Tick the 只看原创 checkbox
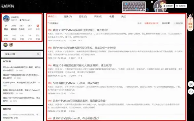The width and height of the screenshot is (194, 121). (48, 23)
